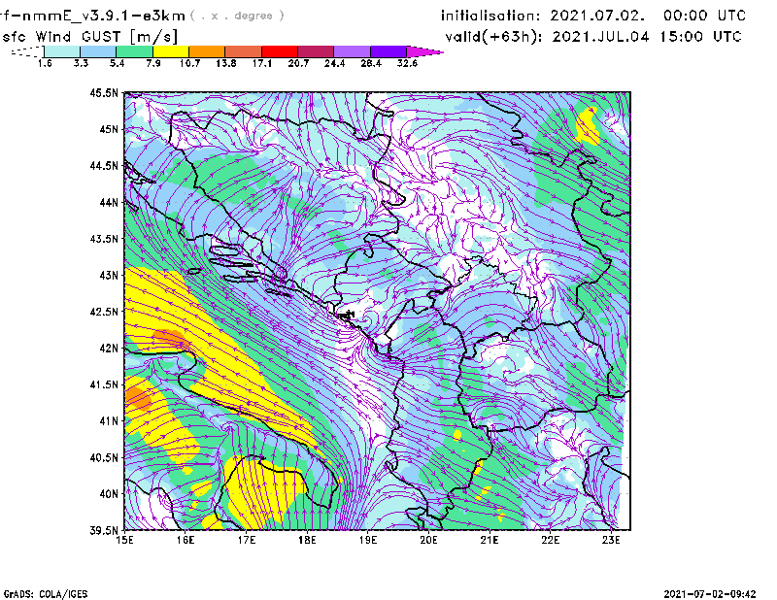
Task: Click the legend value 32.6
Action: [x=407, y=63]
